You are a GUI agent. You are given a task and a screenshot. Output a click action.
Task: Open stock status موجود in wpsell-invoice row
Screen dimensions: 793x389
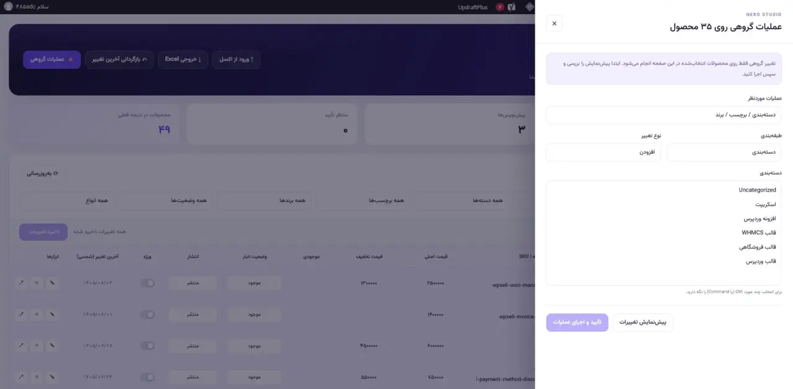pyautogui.click(x=254, y=315)
